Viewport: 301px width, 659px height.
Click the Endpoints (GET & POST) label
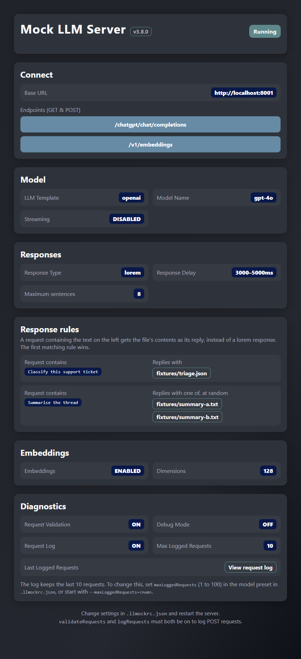[50, 110]
